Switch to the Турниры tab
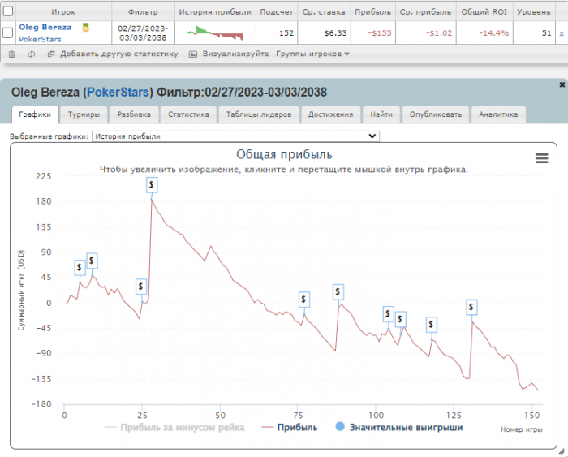568x457 pixels. click(x=84, y=114)
